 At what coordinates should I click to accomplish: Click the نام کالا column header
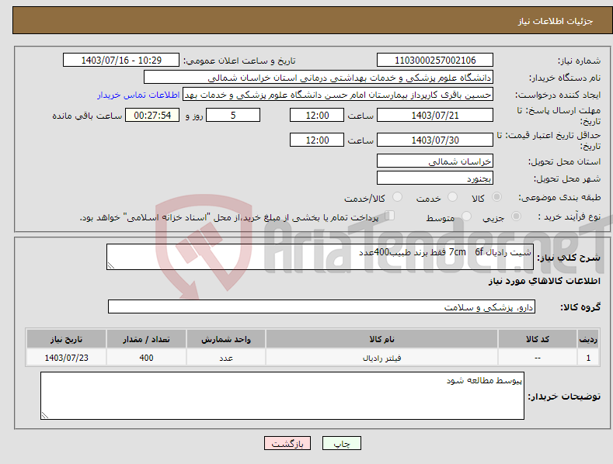click(381, 338)
